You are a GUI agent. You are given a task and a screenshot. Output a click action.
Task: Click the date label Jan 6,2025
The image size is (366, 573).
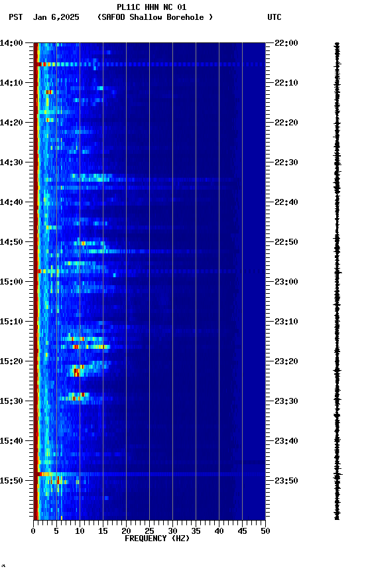click(56, 17)
